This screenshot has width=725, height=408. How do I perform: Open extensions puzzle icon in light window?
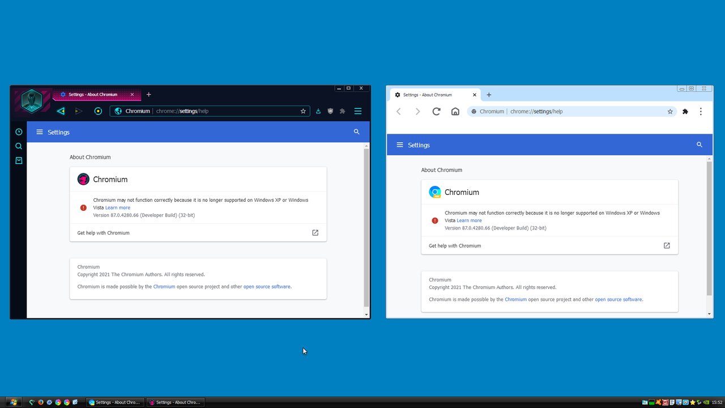[x=685, y=112]
